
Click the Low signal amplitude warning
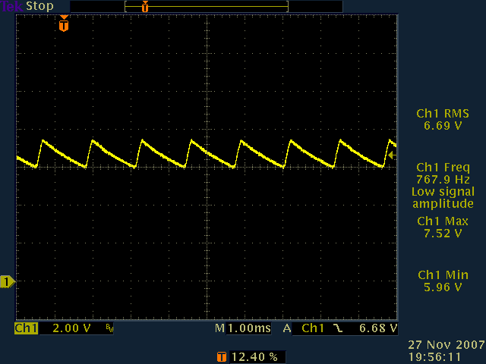click(x=443, y=197)
